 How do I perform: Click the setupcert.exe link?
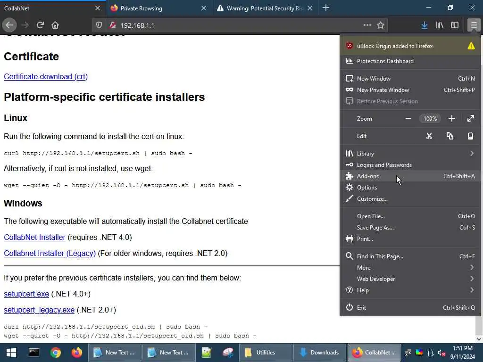26,294
